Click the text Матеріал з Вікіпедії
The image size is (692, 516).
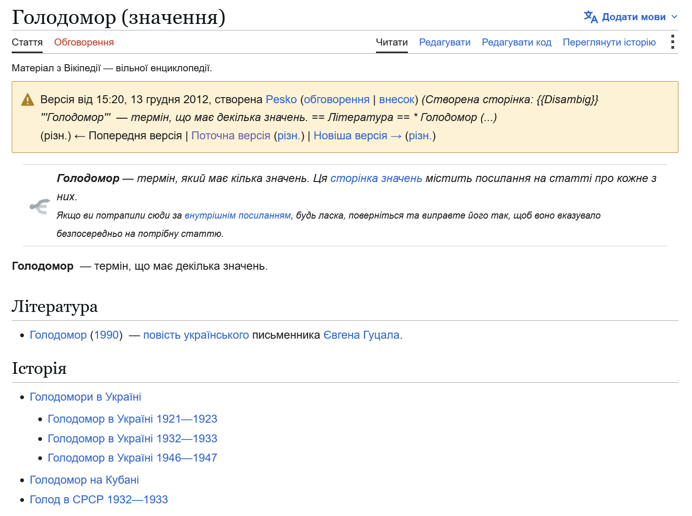(56, 68)
